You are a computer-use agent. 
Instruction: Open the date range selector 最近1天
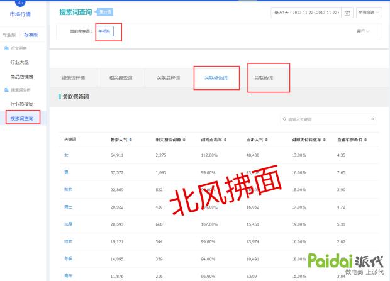[x=306, y=13]
